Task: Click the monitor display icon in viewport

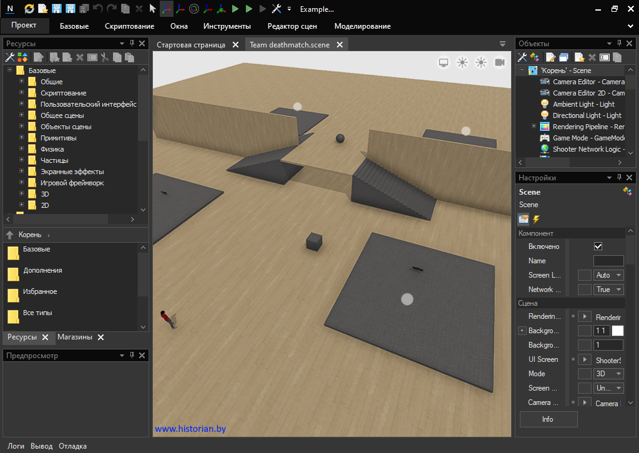Action: [x=444, y=62]
